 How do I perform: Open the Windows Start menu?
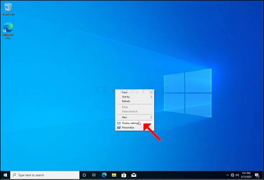(x=5, y=175)
